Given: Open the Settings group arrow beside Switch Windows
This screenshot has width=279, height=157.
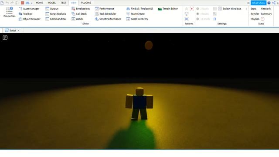Looking at the screenshot, I should click(x=246, y=9).
